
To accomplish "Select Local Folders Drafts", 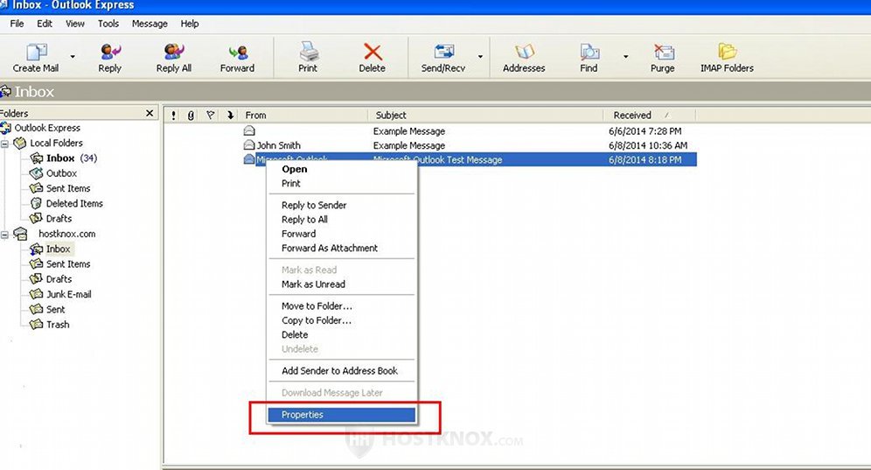I will [x=59, y=219].
